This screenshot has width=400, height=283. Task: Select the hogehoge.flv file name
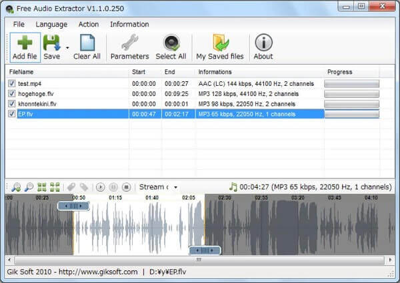pyautogui.click(x=36, y=94)
